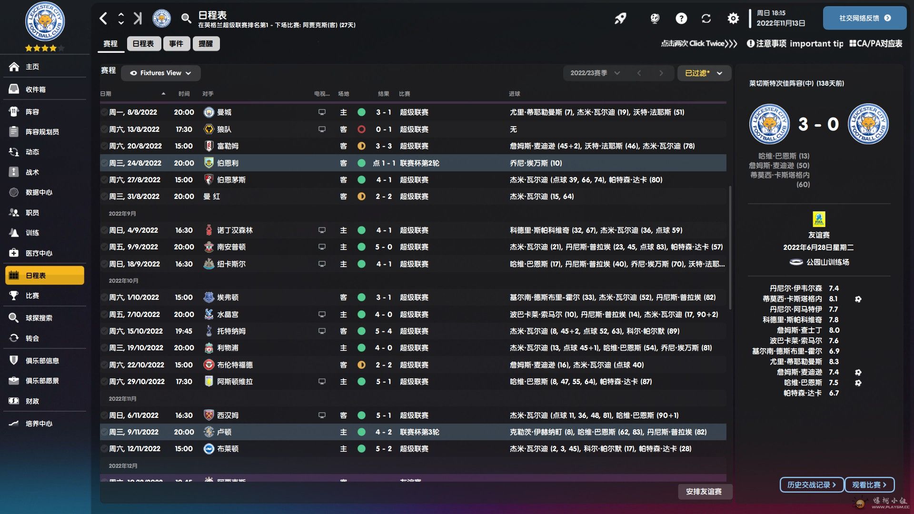Viewport: 914px width, 514px height.
Task: Click the help question mark icon
Action: 681,19
